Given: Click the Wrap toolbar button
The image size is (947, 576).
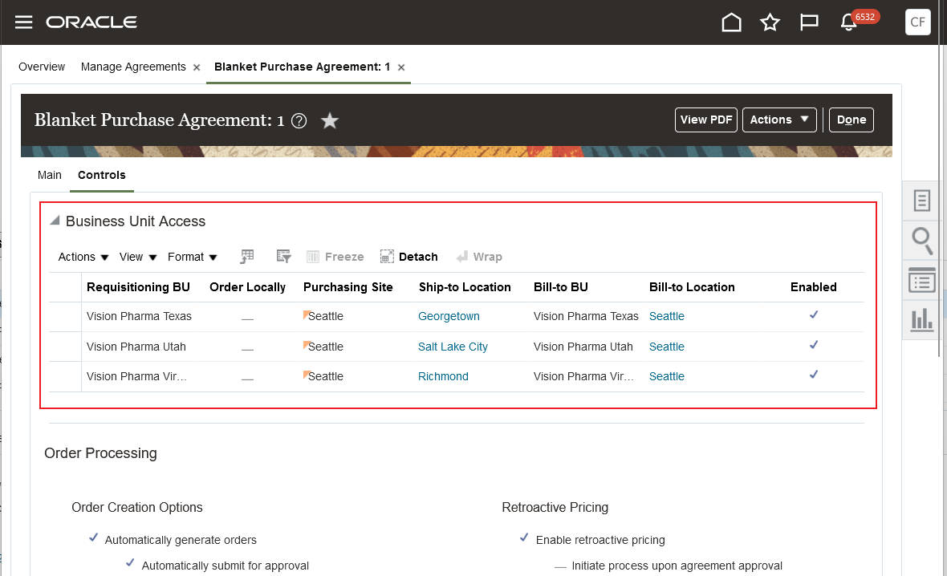Looking at the screenshot, I should pyautogui.click(x=480, y=257).
